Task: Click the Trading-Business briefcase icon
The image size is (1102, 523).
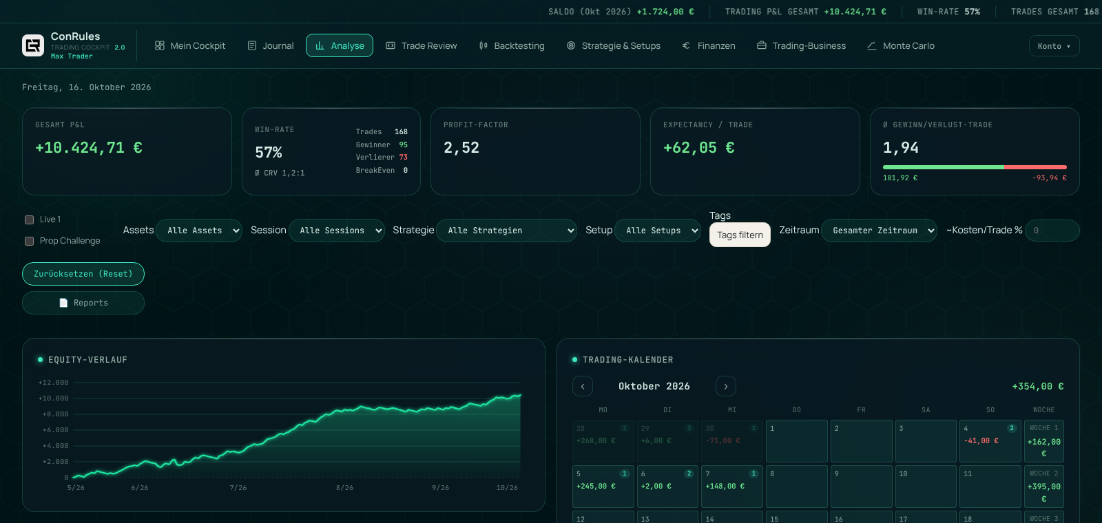Action: click(x=762, y=45)
